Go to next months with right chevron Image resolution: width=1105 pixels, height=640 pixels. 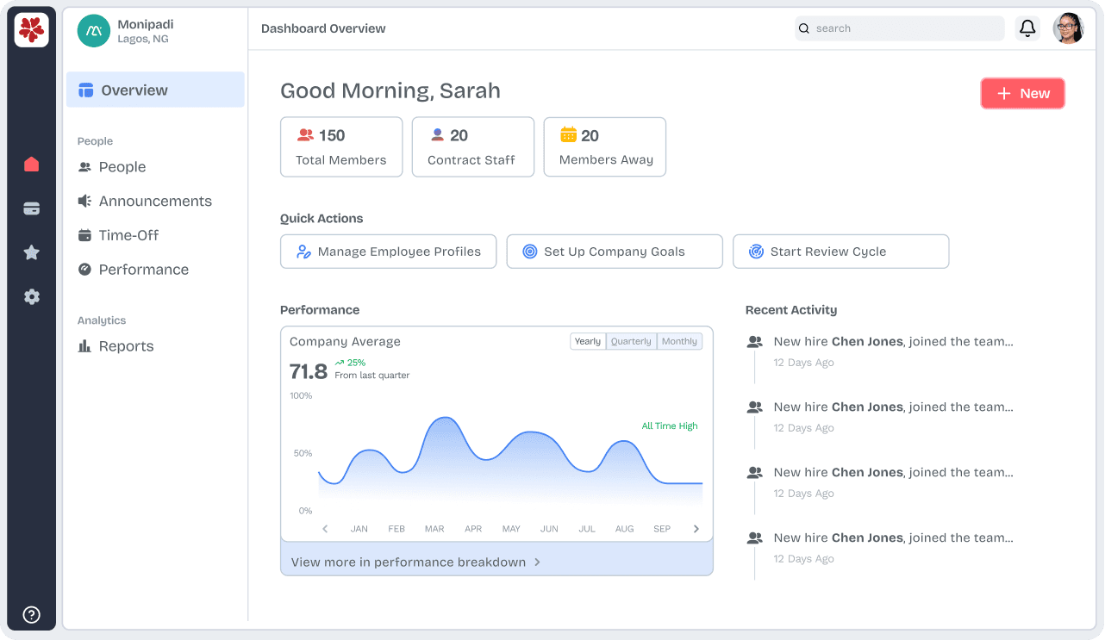click(x=696, y=529)
